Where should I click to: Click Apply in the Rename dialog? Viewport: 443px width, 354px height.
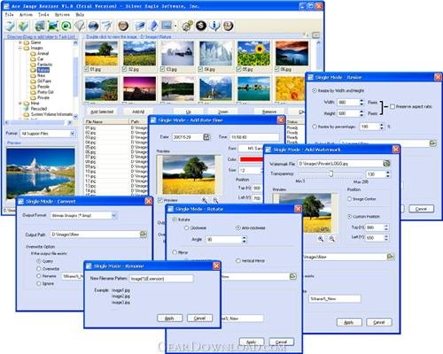coord(170,319)
